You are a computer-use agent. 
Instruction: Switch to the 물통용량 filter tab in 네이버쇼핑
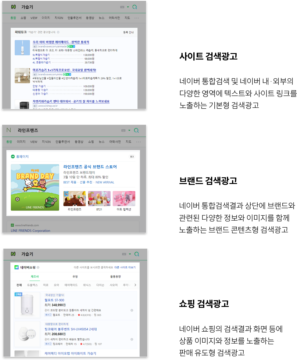pyautogui.click(x=116, y=276)
